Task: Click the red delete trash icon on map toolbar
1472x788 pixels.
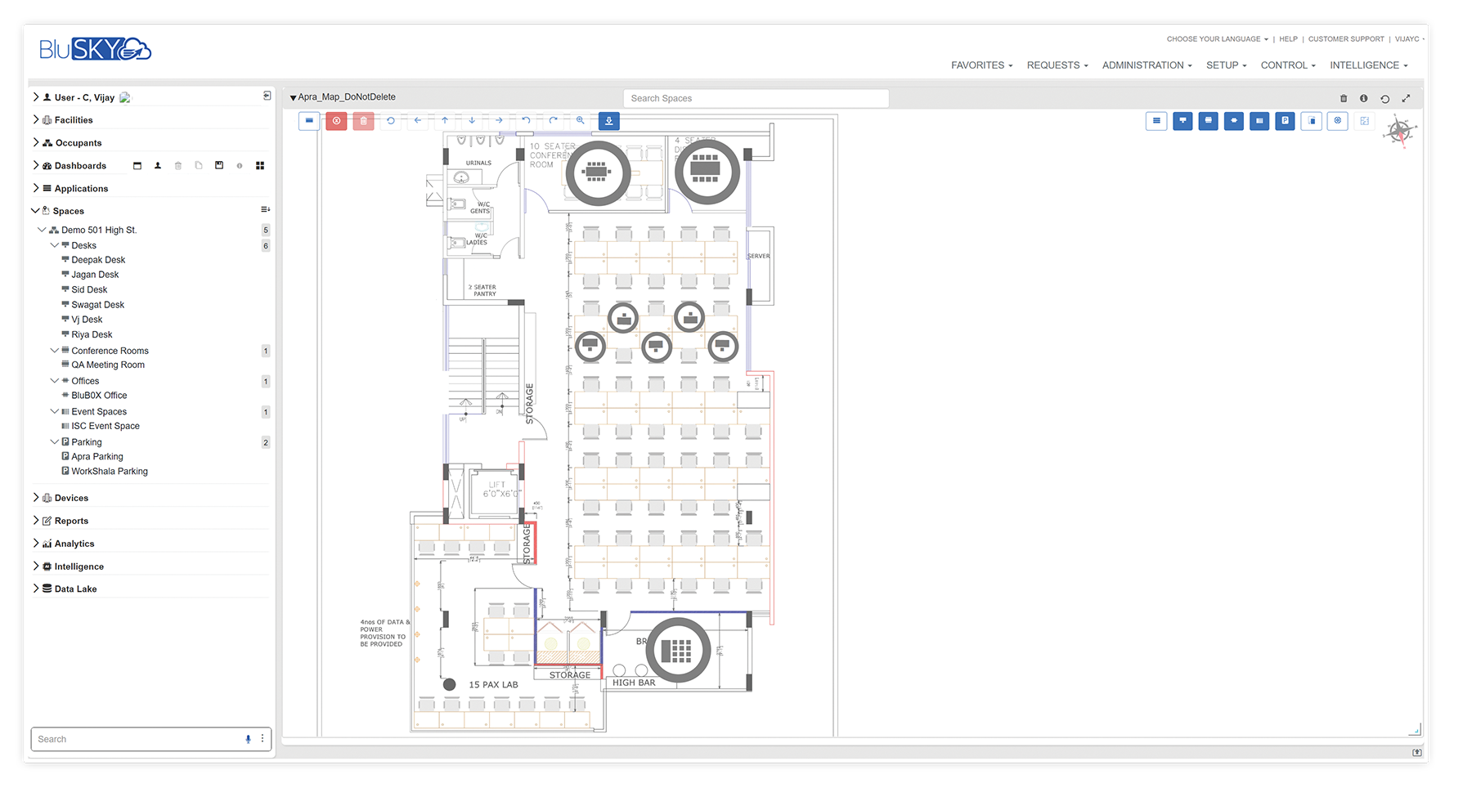Action: pos(363,120)
